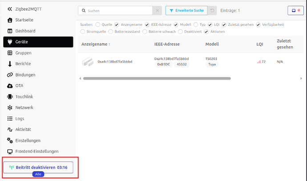Click the clear X icon beside search
This screenshot has height=181, width=307.
click(157, 10)
